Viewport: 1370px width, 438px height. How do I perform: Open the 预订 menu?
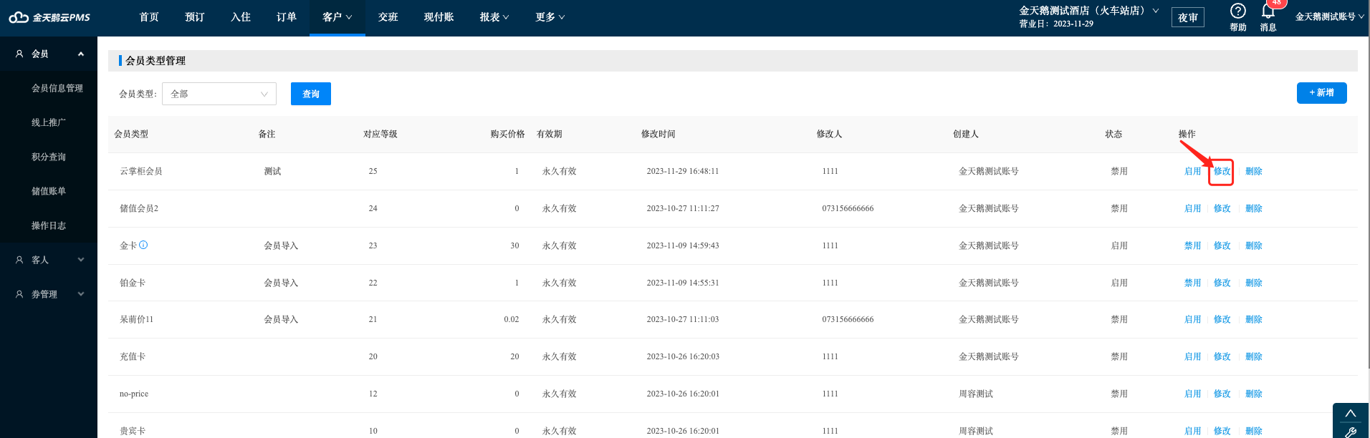(x=195, y=17)
